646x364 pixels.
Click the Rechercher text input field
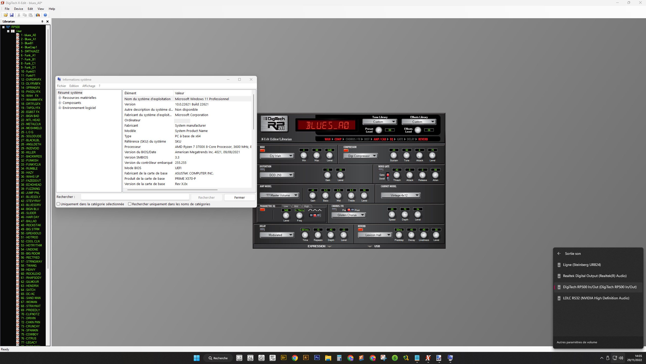[135, 197]
